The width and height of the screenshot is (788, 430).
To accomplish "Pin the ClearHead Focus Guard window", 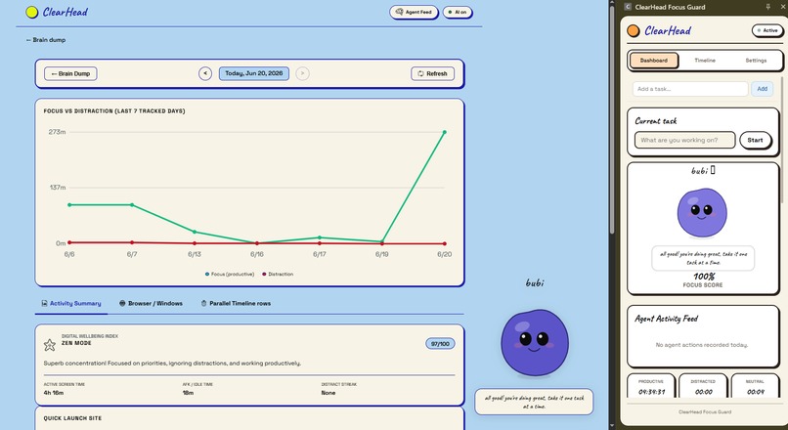I will tap(767, 7).
